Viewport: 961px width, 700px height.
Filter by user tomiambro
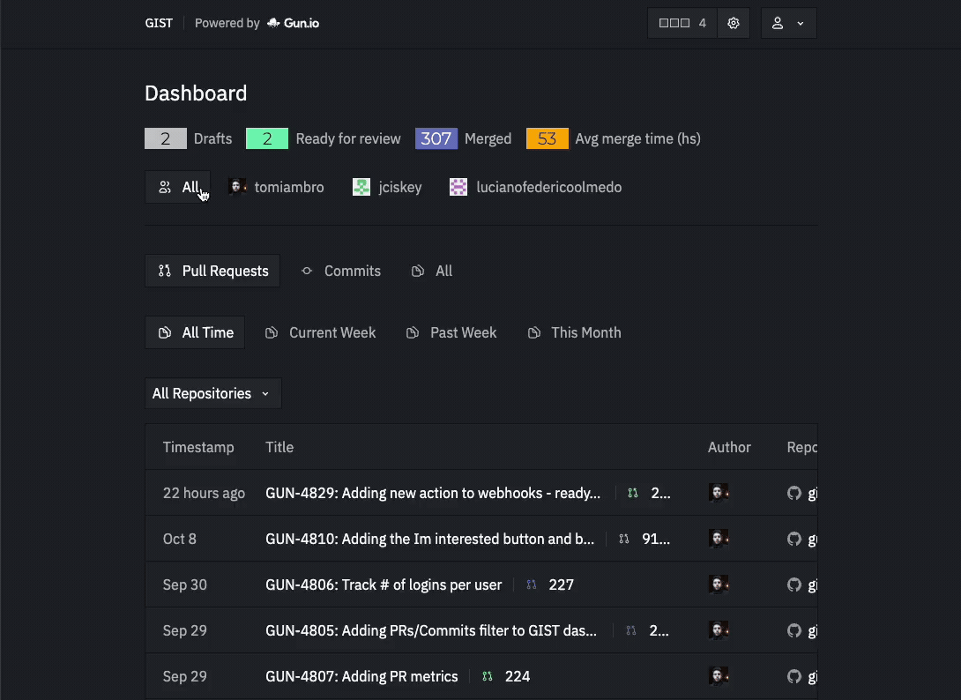pos(277,187)
